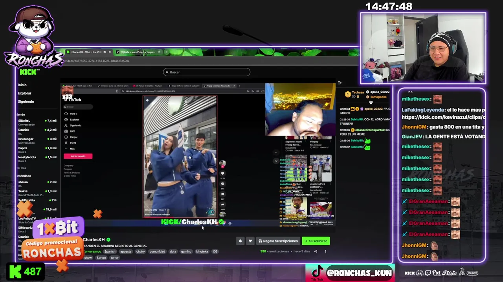This screenshot has height=282, width=503.
Task: Toggle TikTok video mute speaker icon
Action: point(147,100)
